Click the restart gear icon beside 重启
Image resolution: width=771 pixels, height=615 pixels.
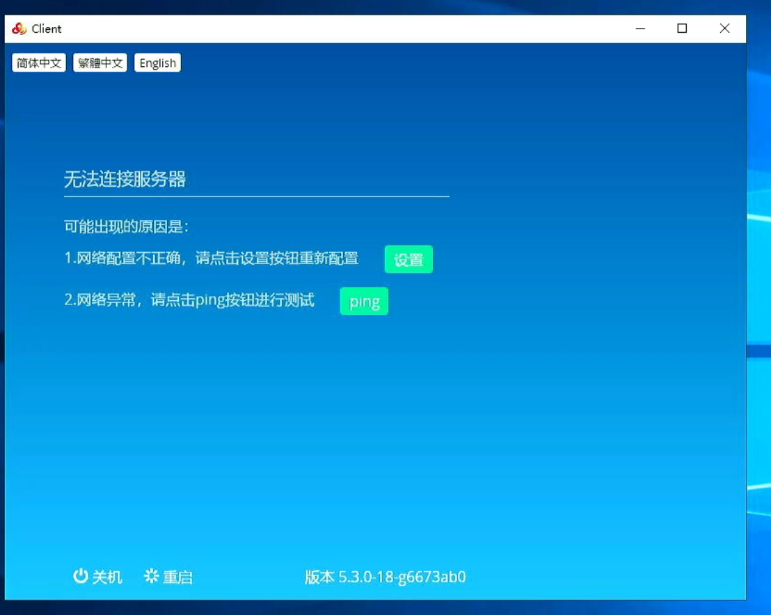click(151, 576)
